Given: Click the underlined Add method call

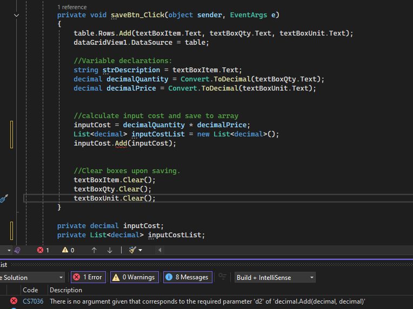Looking at the screenshot, I should pyautogui.click(x=121, y=143).
